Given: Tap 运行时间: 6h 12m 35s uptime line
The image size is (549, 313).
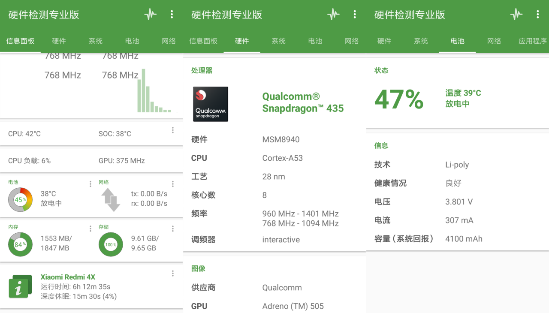Looking at the screenshot, I should tap(75, 286).
